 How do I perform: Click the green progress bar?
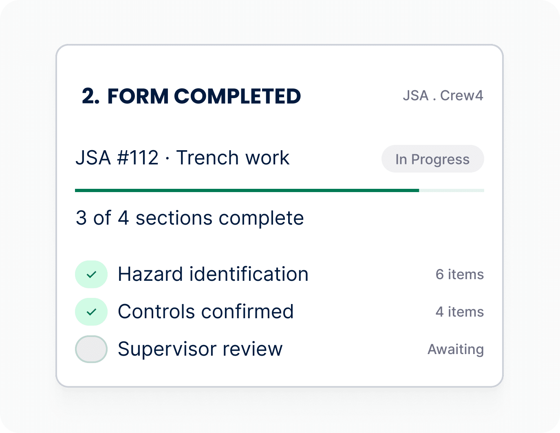pyautogui.click(x=247, y=190)
